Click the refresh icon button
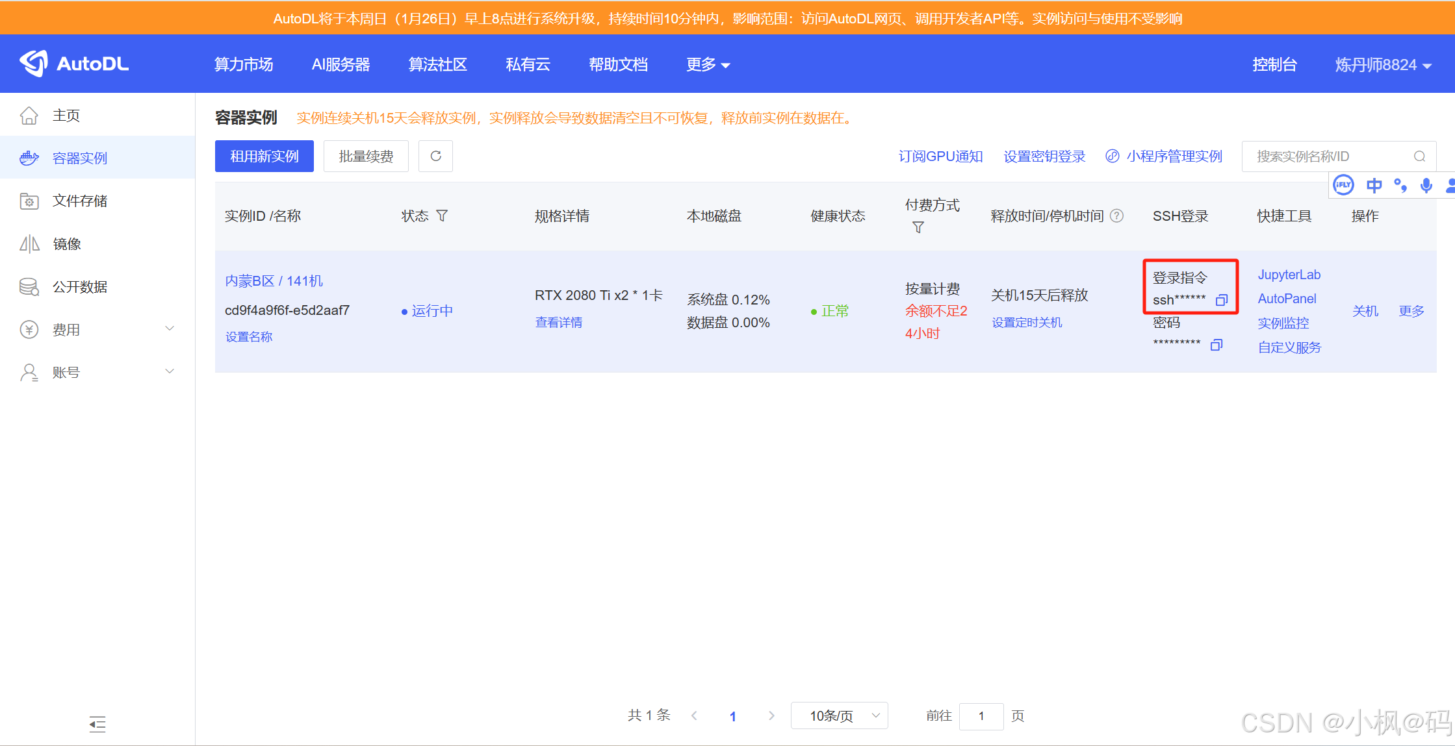1455x746 pixels. coord(435,156)
